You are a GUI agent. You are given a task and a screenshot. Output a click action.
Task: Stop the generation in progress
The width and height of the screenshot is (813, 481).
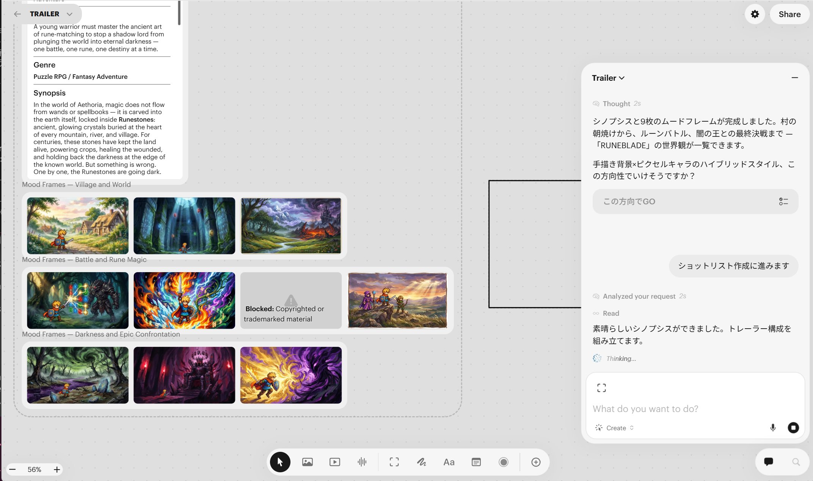pos(793,428)
